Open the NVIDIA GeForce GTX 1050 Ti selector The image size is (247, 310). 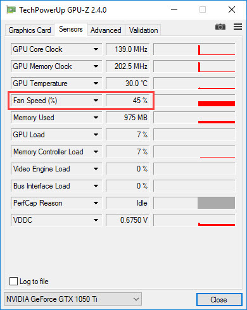click(73, 299)
